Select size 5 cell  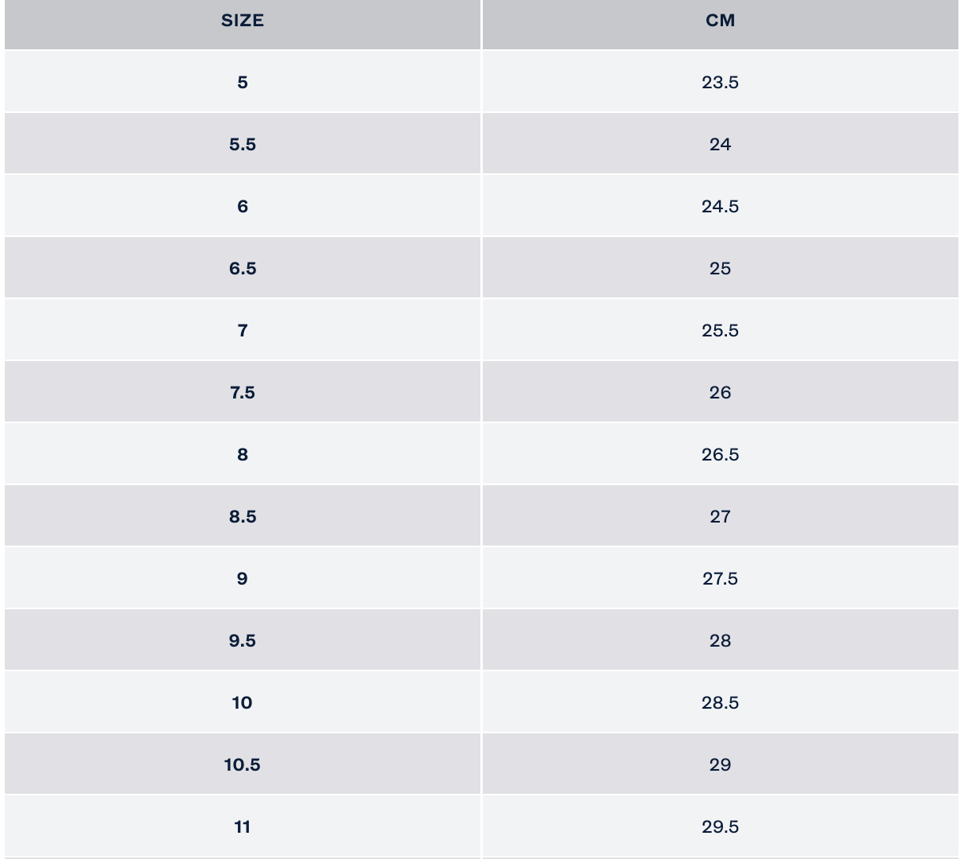point(243,82)
